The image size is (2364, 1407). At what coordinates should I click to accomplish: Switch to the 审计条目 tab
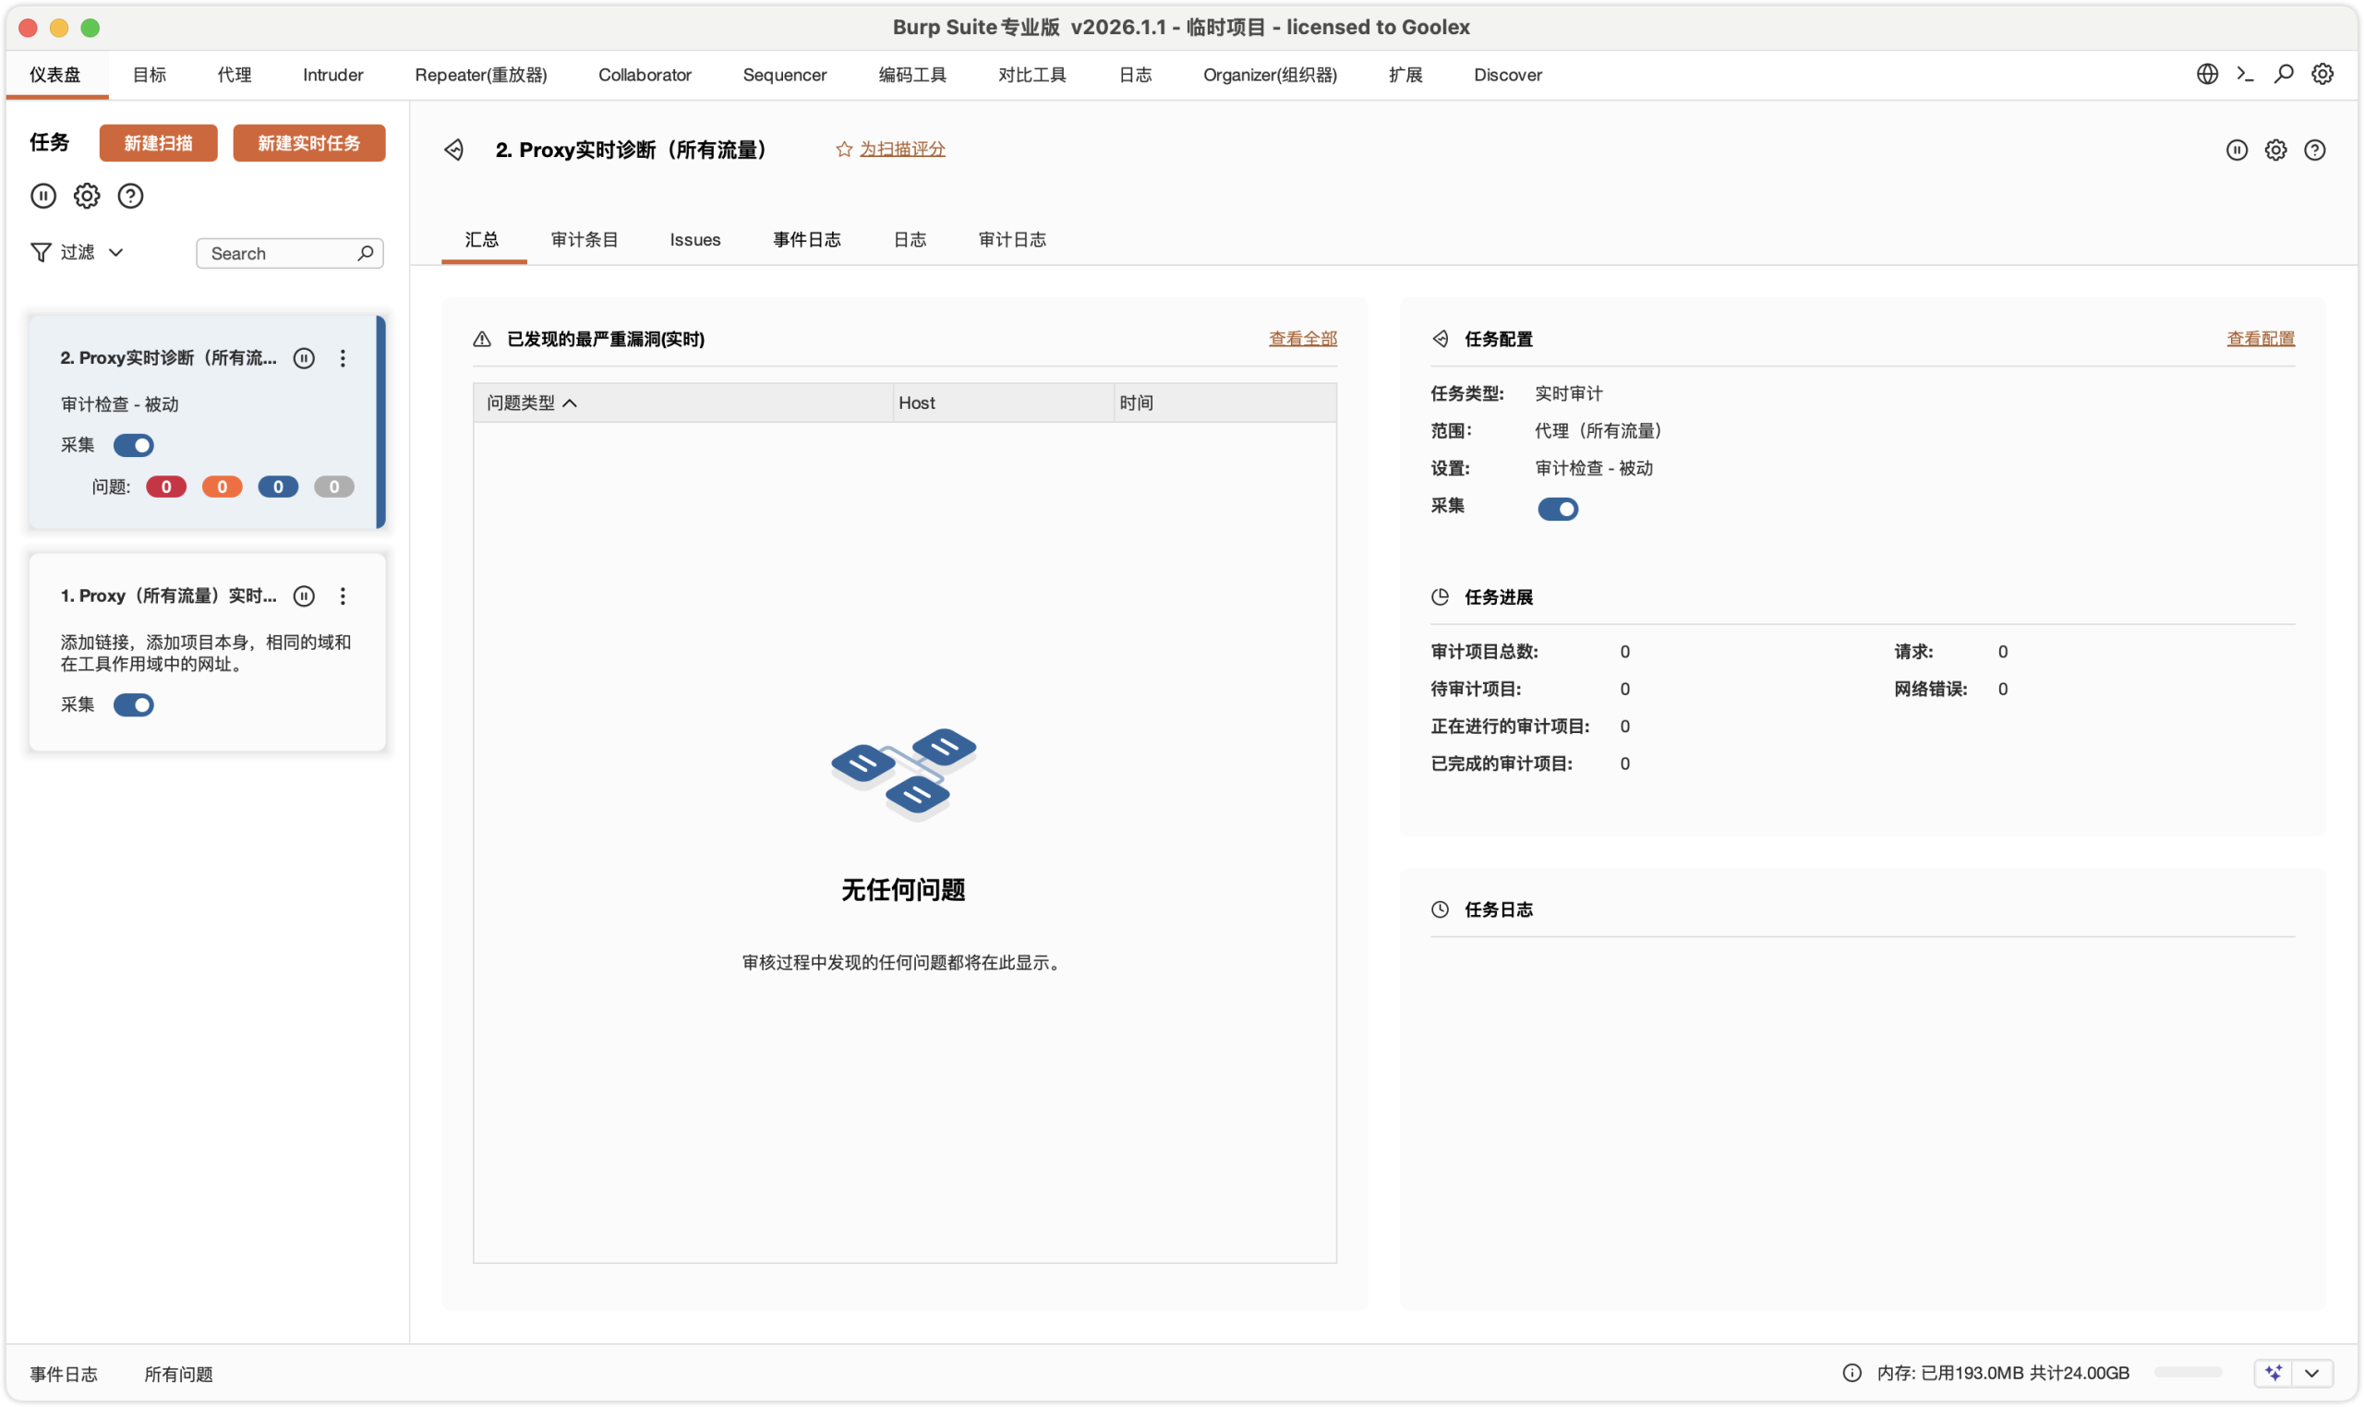[x=585, y=240]
